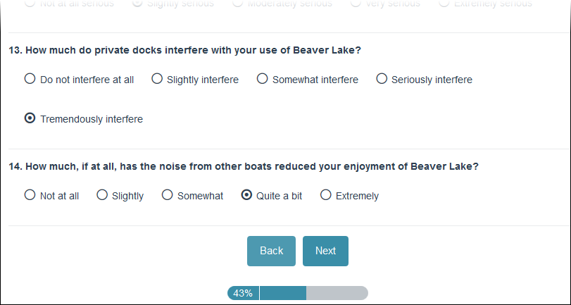
Task: Select cut-off 'Very serious' option at top
Action: pyautogui.click(x=356, y=3)
